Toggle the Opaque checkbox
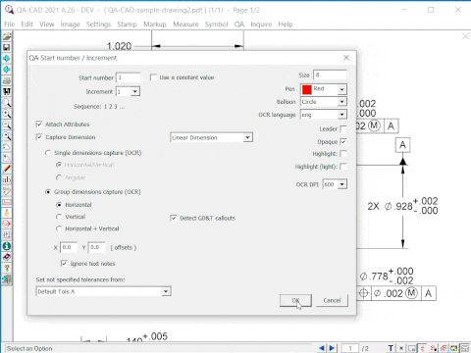471x353 pixels. pos(343,142)
